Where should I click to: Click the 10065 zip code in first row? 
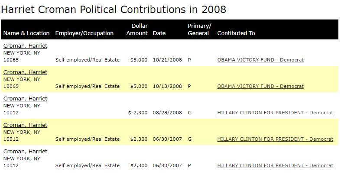click(11, 60)
